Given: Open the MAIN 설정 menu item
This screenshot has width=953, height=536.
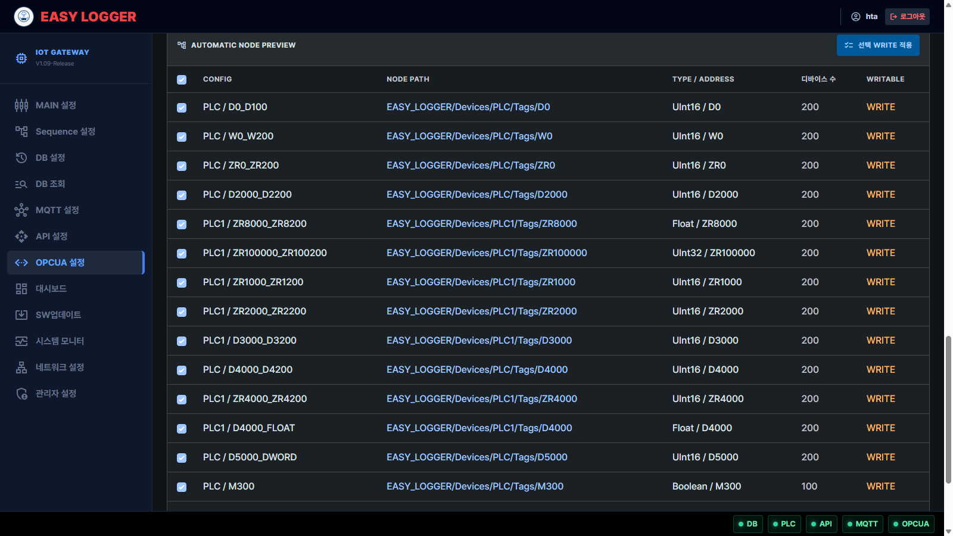Looking at the screenshot, I should tap(76, 105).
